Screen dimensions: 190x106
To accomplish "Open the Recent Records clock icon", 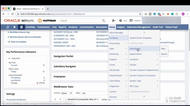I will [7, 27].
